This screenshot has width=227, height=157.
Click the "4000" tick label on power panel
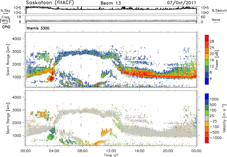click(x=16, y=39)
